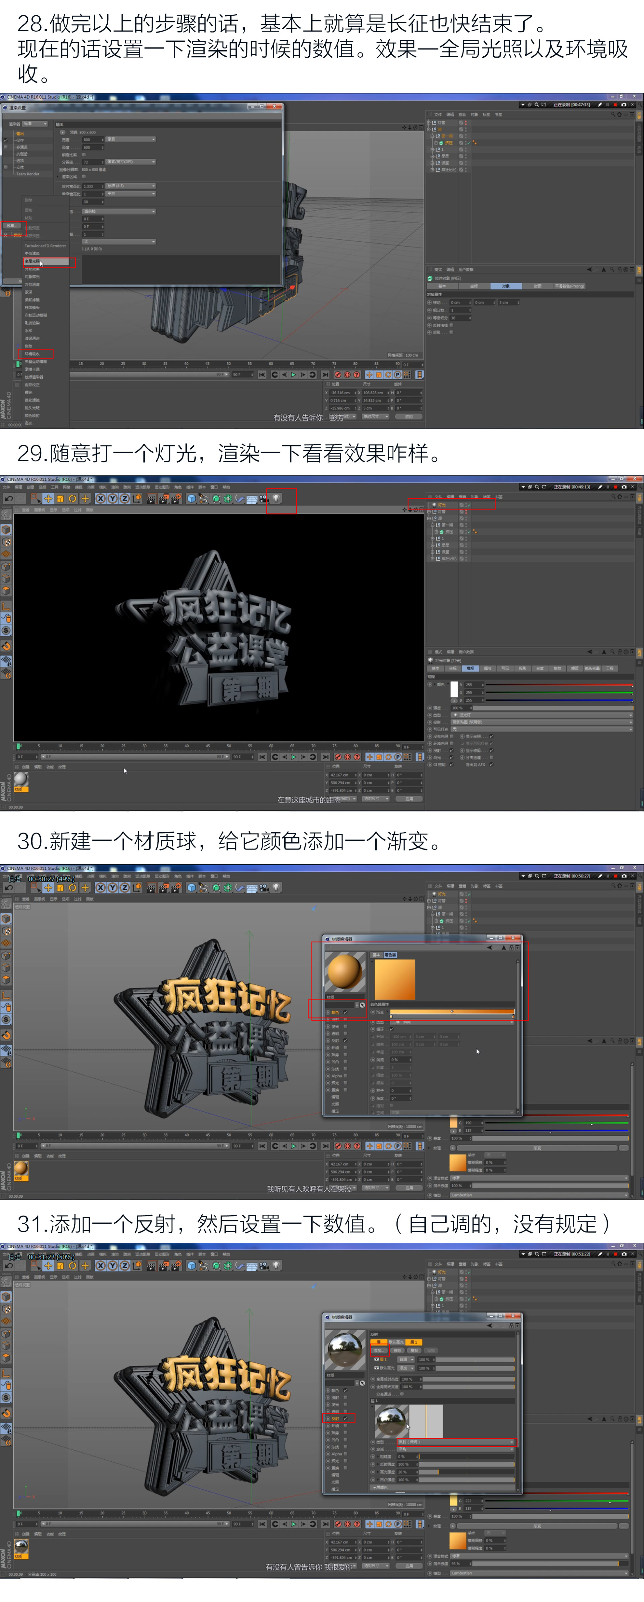The height and width of the screenshot is (1602, 644).
Task: Open the 衰减 平均 dropdown
Action: [455, 1448]
